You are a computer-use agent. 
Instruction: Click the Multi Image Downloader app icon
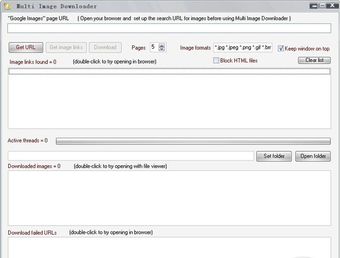7,6
